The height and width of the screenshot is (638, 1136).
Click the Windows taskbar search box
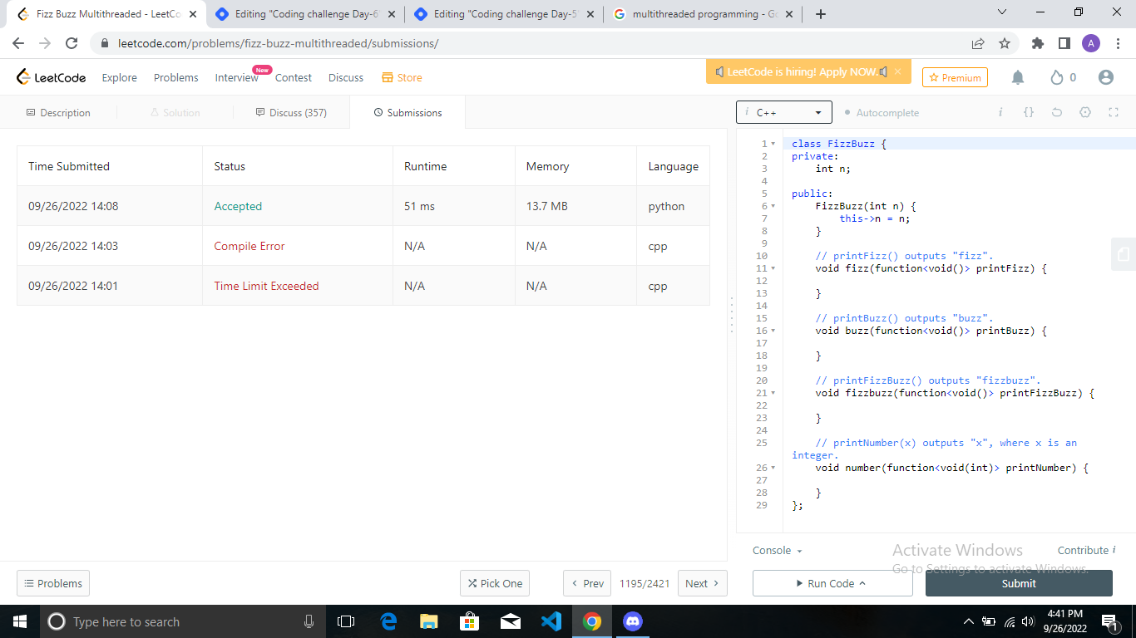click(x=182, y=621)
